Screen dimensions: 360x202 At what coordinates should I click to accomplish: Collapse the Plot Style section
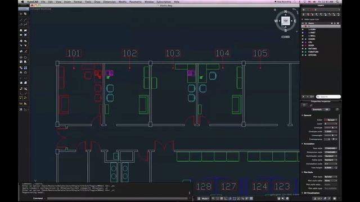pos(303,172)
